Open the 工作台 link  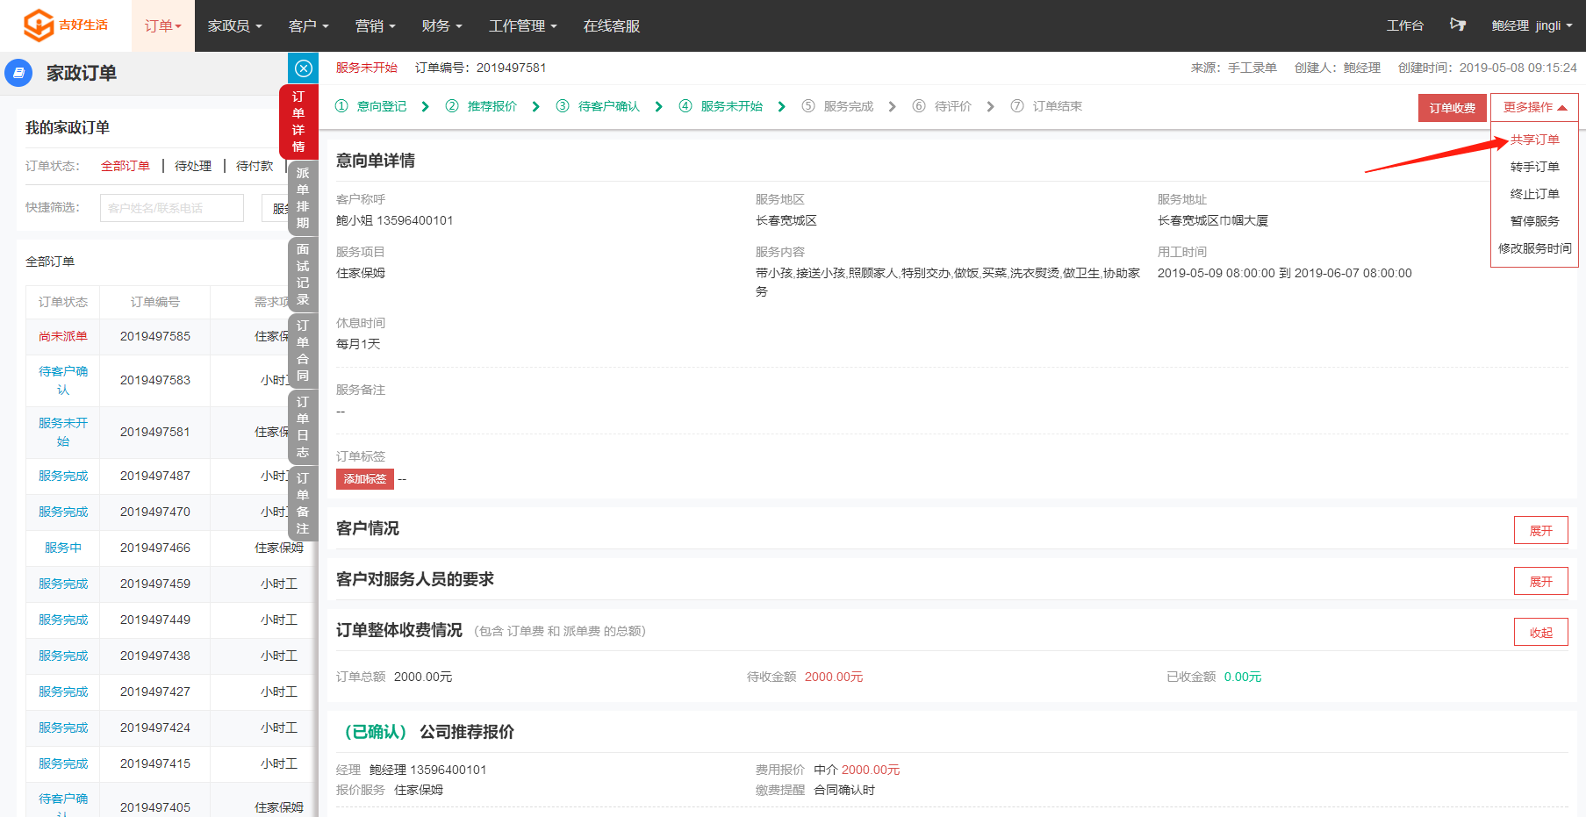tap(1405, 25)
